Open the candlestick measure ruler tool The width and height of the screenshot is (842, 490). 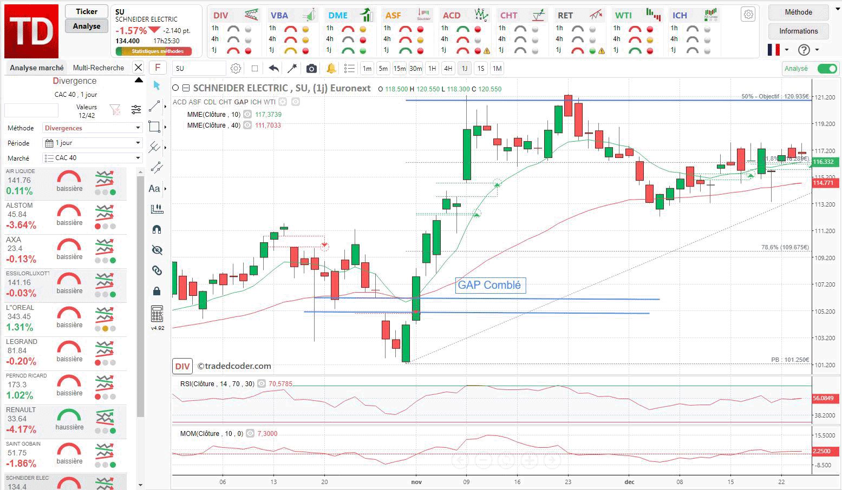pyautogui.click(x=156, y=209)
